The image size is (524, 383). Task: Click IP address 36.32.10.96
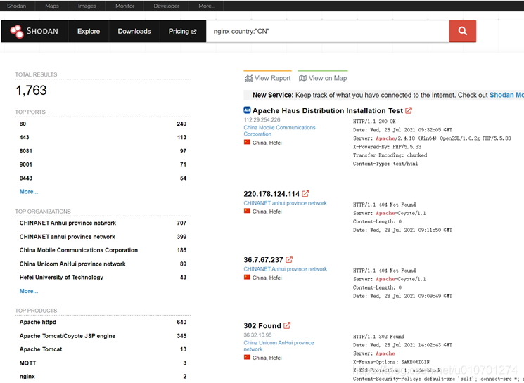257,335
